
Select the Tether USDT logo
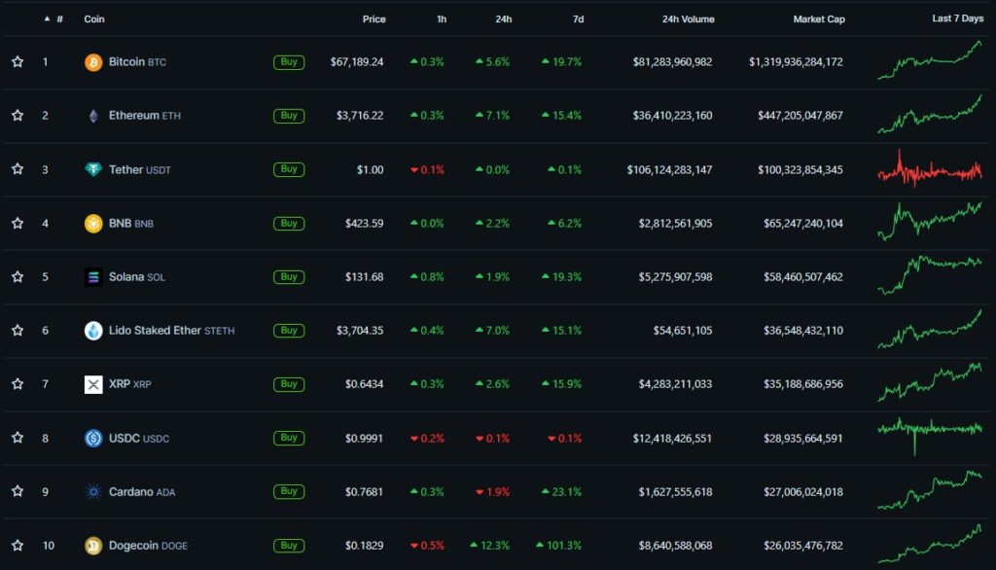tap(93, 168)
